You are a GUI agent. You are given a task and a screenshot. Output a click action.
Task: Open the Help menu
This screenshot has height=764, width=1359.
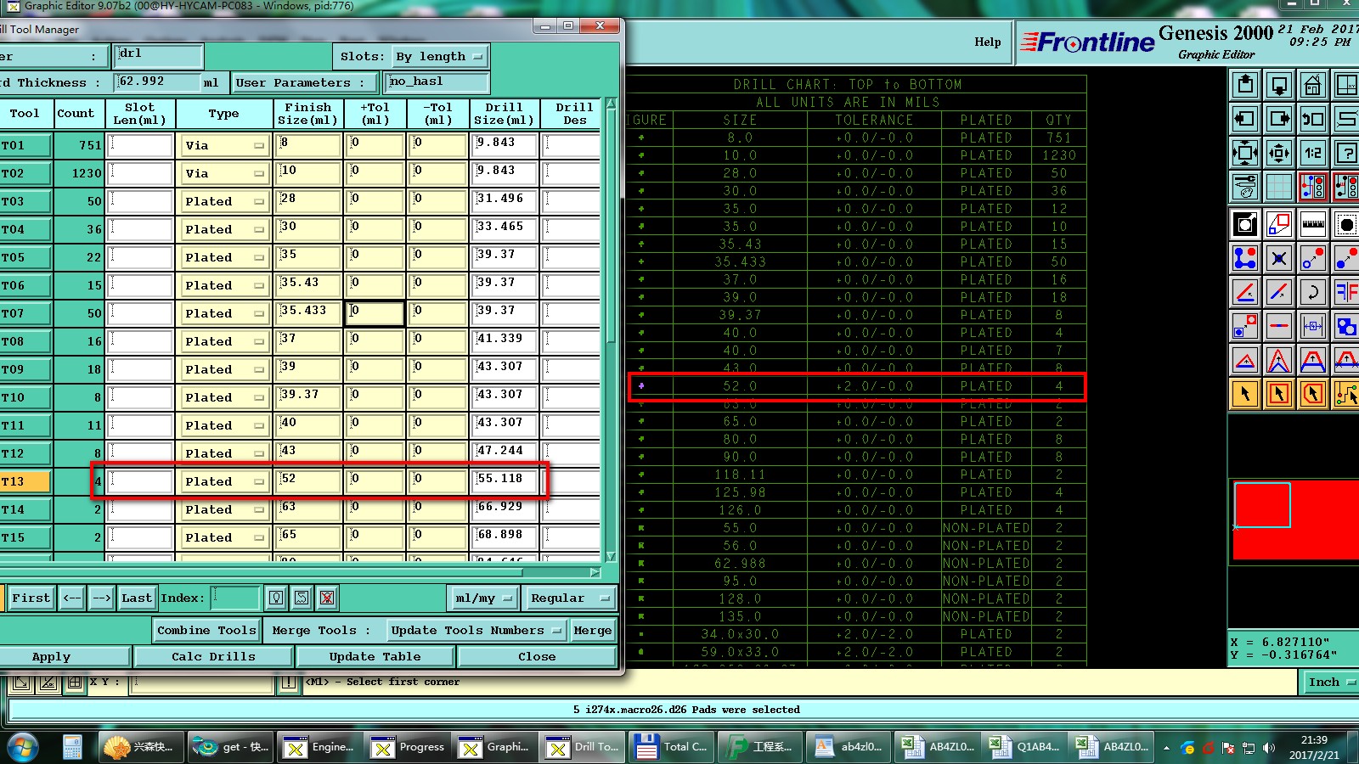tap(987, 42)
